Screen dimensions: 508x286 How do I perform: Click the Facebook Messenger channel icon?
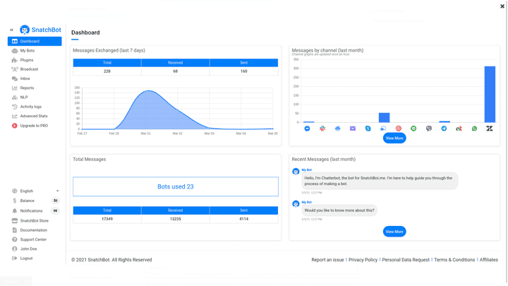tap(307, 129)
